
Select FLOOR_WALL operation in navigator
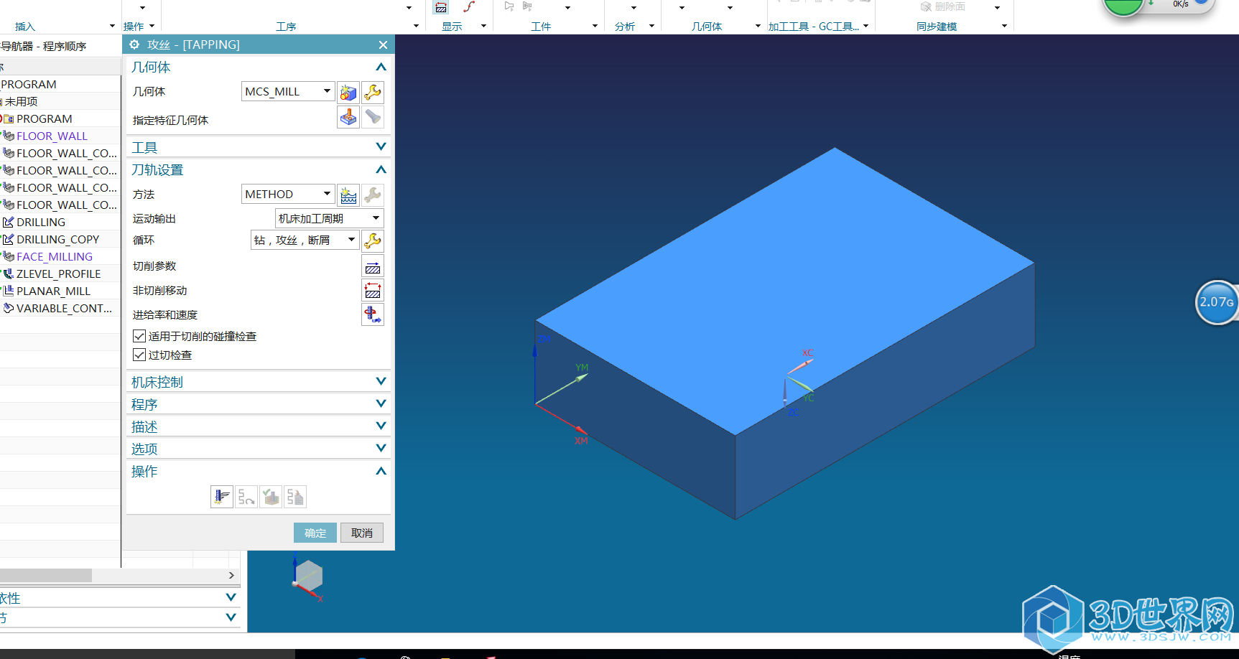click(x=52, y=136)
